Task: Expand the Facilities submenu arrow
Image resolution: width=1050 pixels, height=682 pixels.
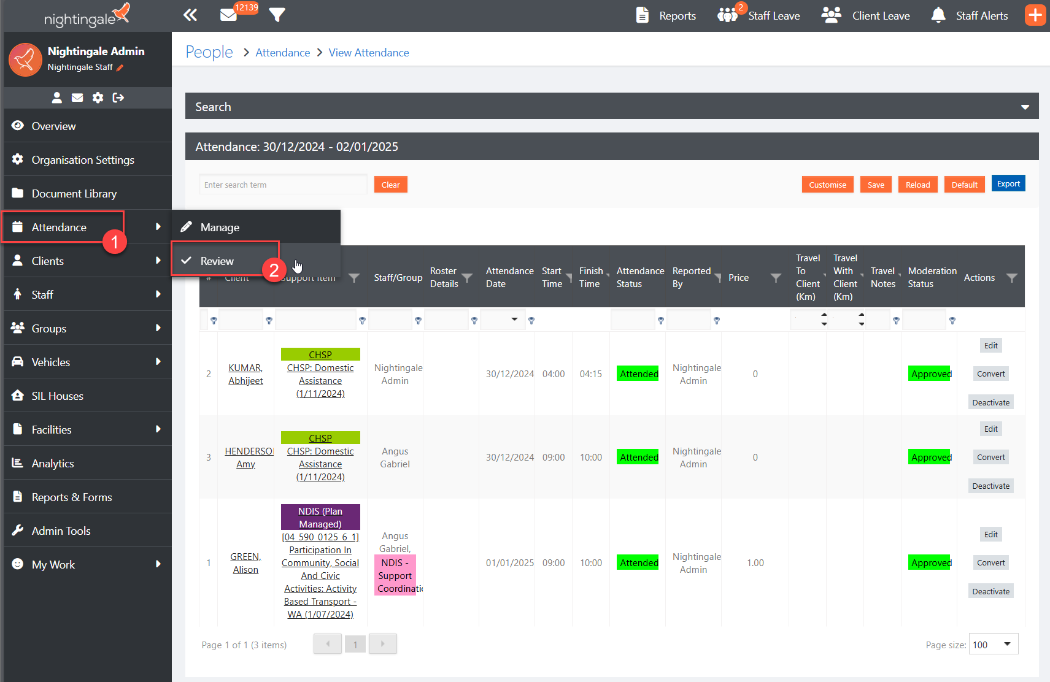Action: coord(158,429)
